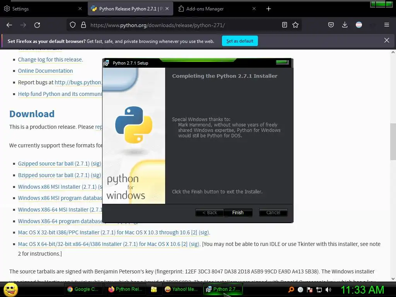Open the folder taskbar item
This screenshot has height=297, width=396.
pos(154,289)
